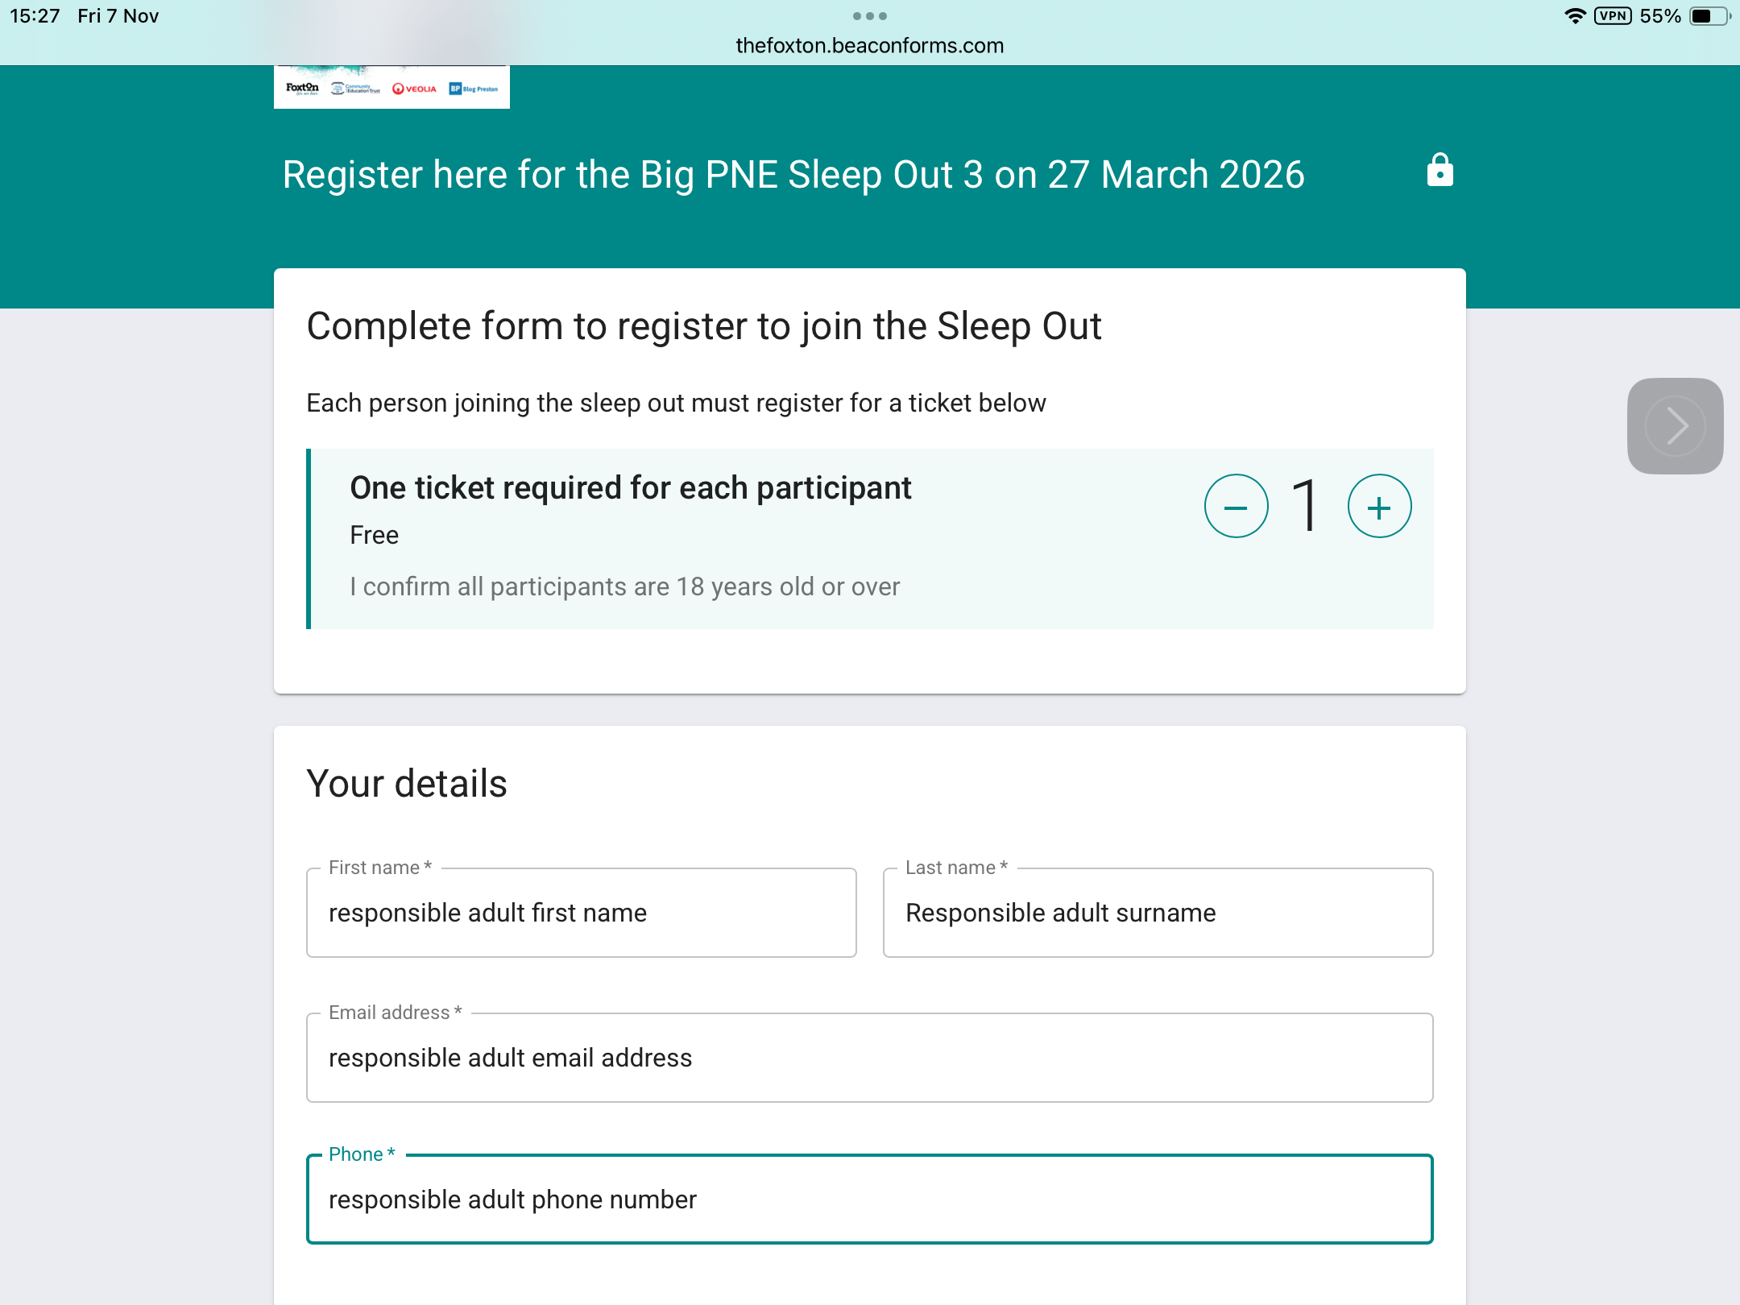Viewport: 1740px width, 1305px height.
Task: Decrease ticket quantity with the minus button
Action: 1236,507
